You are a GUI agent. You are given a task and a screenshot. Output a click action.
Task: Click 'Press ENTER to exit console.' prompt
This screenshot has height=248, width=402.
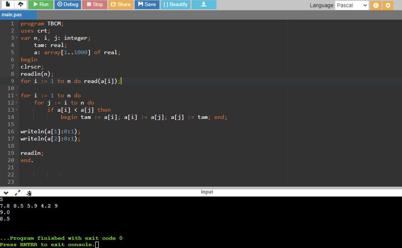pos(47,245)
